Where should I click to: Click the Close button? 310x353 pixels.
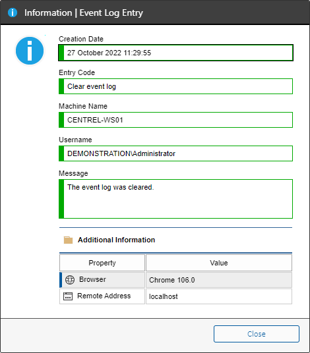tap(257, 334)
